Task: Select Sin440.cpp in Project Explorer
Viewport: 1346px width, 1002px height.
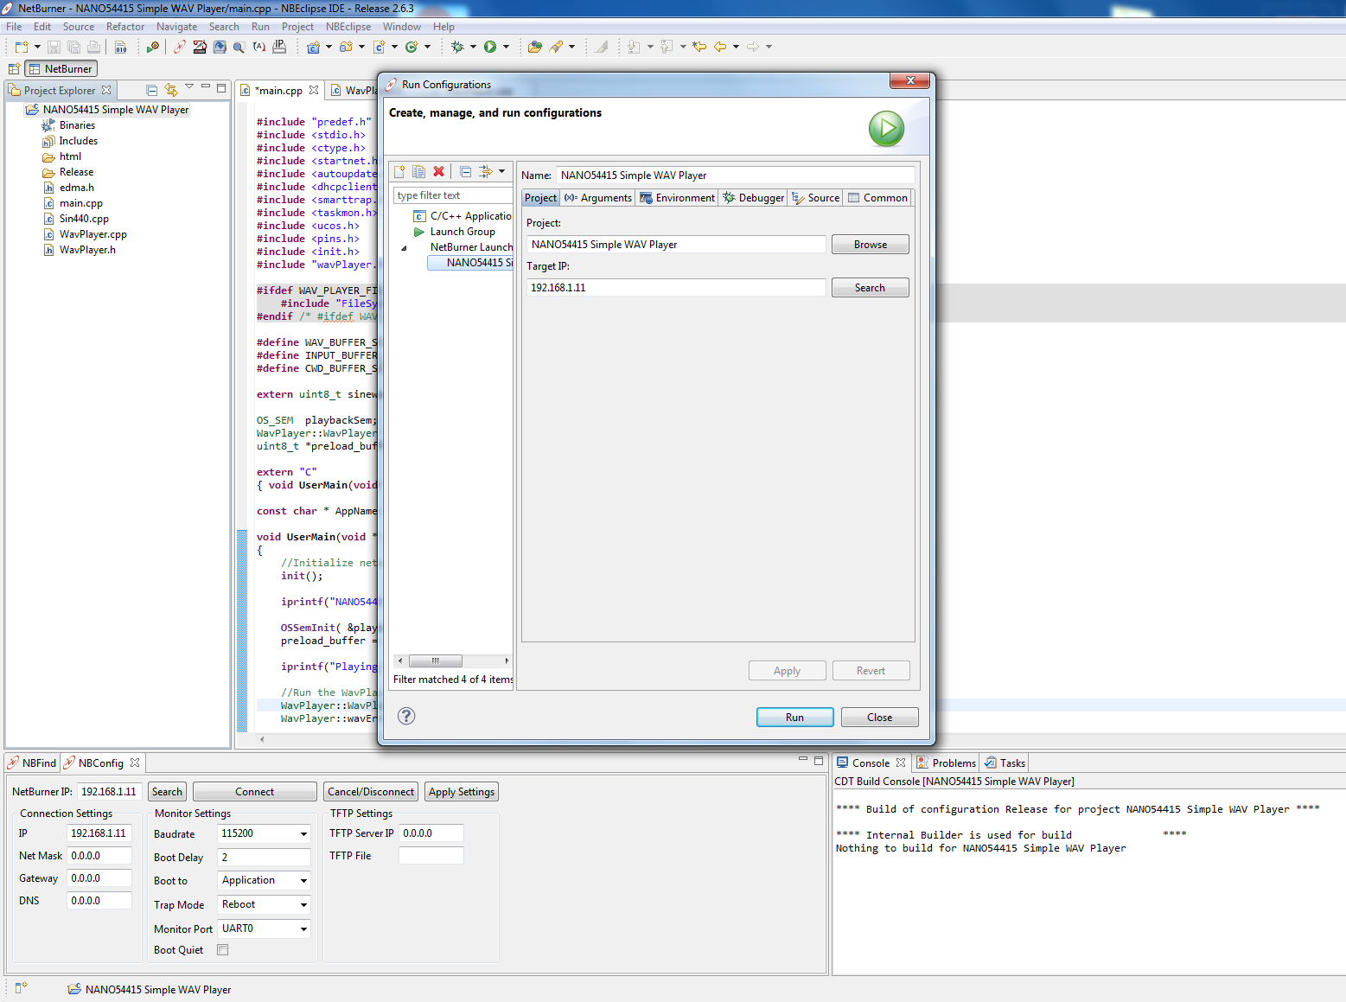Action: tap(84, 219)
